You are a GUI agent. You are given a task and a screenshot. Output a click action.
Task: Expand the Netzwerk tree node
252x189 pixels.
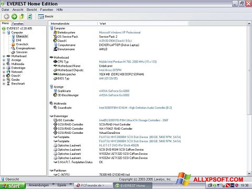[x=4, y=72]
